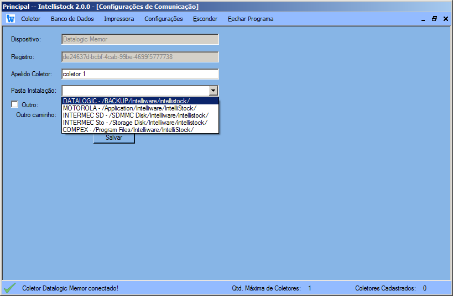Click the 'Pasta Instalação:' label

tap(34, 91)
